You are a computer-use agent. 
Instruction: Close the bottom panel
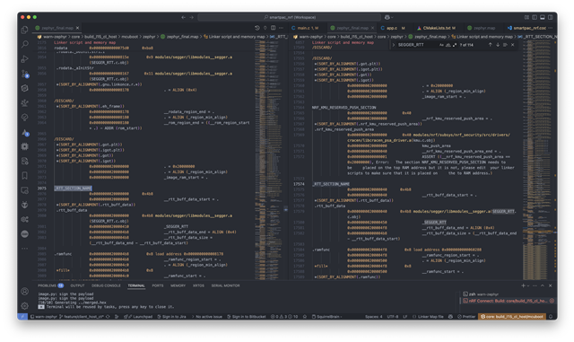coord(550,285)
